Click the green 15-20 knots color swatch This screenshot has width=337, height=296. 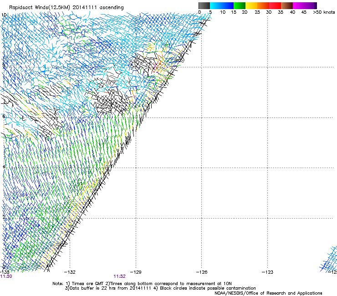pyautogui.click(x=240, y=5)
